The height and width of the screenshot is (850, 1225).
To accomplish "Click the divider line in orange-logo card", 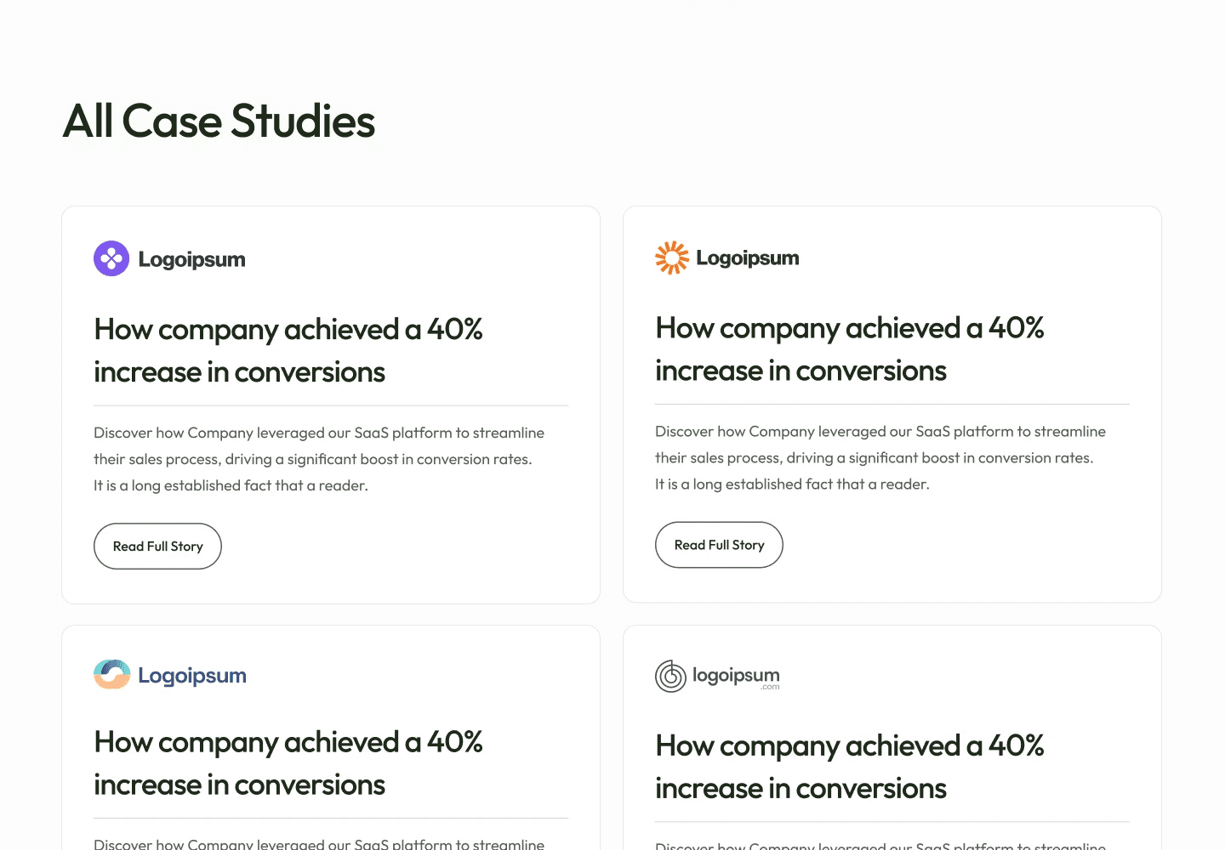I will tap(892, 405).
